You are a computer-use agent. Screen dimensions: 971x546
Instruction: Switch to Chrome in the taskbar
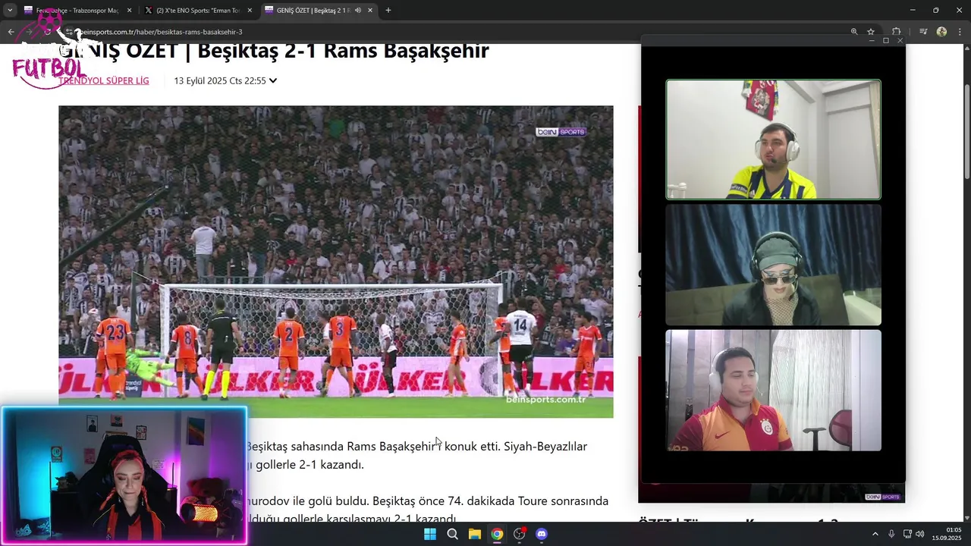(497, 534)
